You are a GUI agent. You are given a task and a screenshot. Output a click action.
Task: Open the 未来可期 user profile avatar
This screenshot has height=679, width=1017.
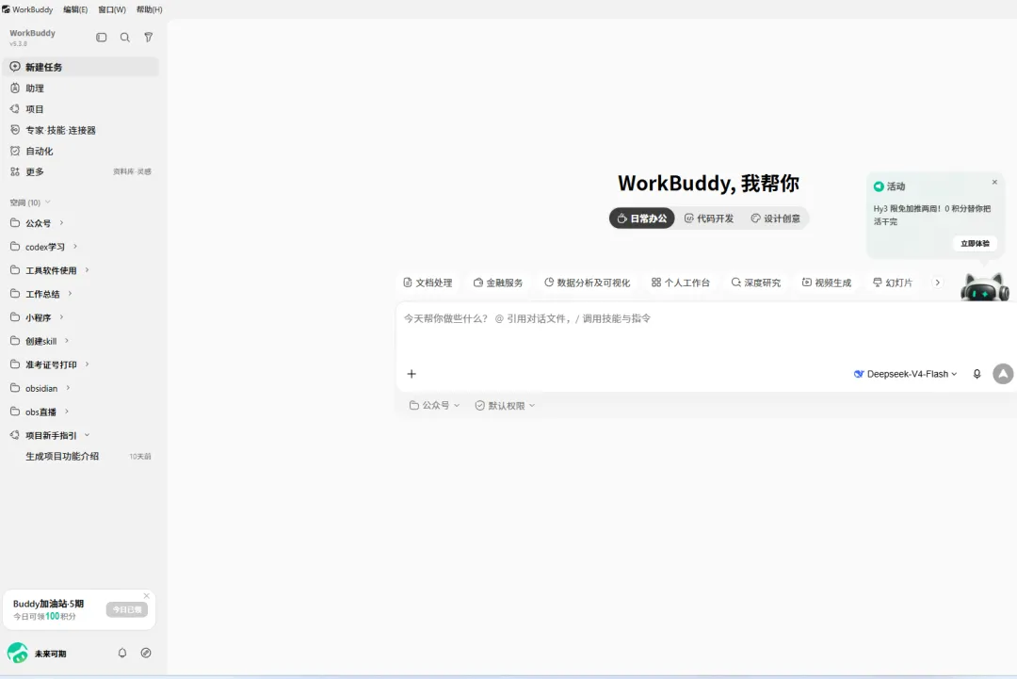coord(18,653)
